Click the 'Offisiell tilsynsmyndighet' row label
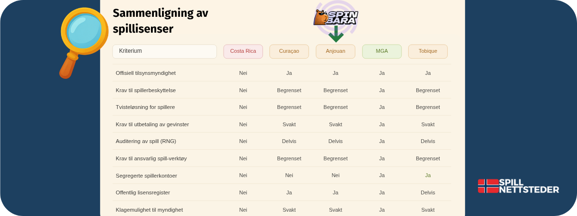 [146, 73]
